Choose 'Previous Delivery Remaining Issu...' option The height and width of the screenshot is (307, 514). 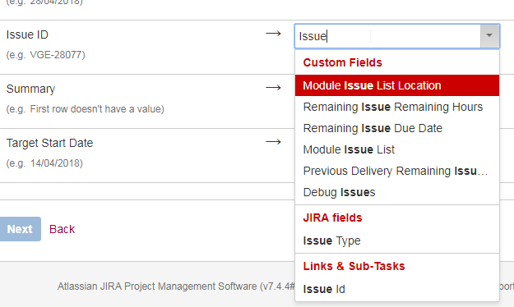click(397, 171)
